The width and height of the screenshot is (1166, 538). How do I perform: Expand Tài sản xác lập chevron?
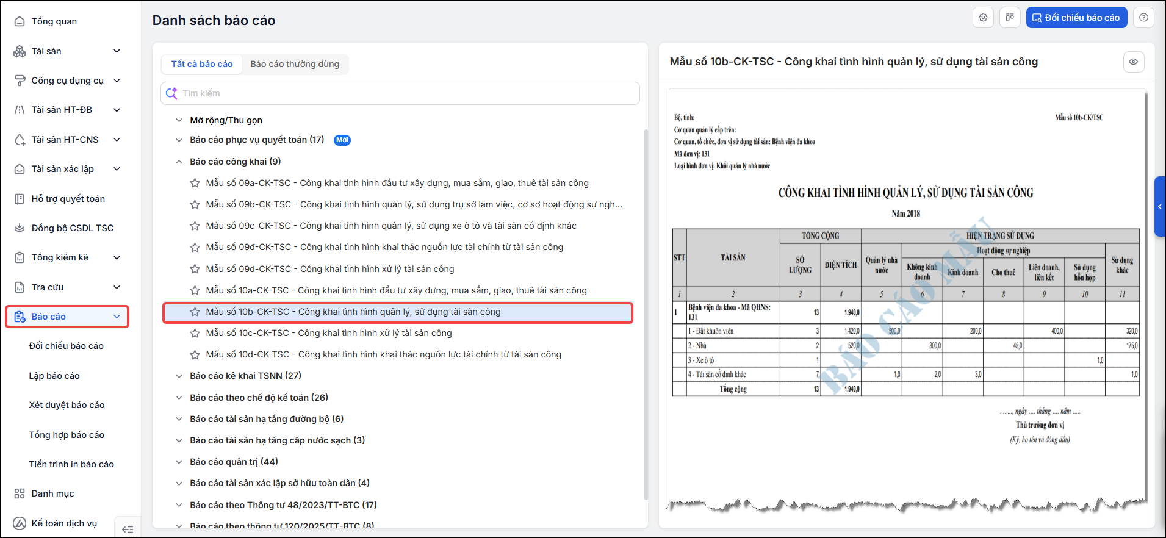tap(117, 169)
